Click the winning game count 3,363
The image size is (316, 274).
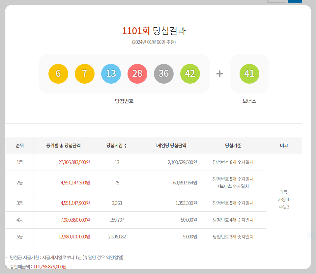[117, 203]
